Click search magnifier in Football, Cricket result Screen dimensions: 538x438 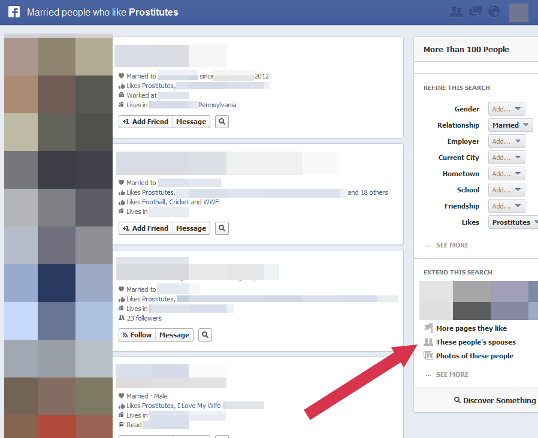pyautogui.click(x=222, y=228)
